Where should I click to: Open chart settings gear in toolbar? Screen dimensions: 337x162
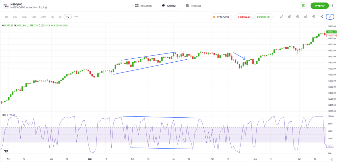point(298,17)
